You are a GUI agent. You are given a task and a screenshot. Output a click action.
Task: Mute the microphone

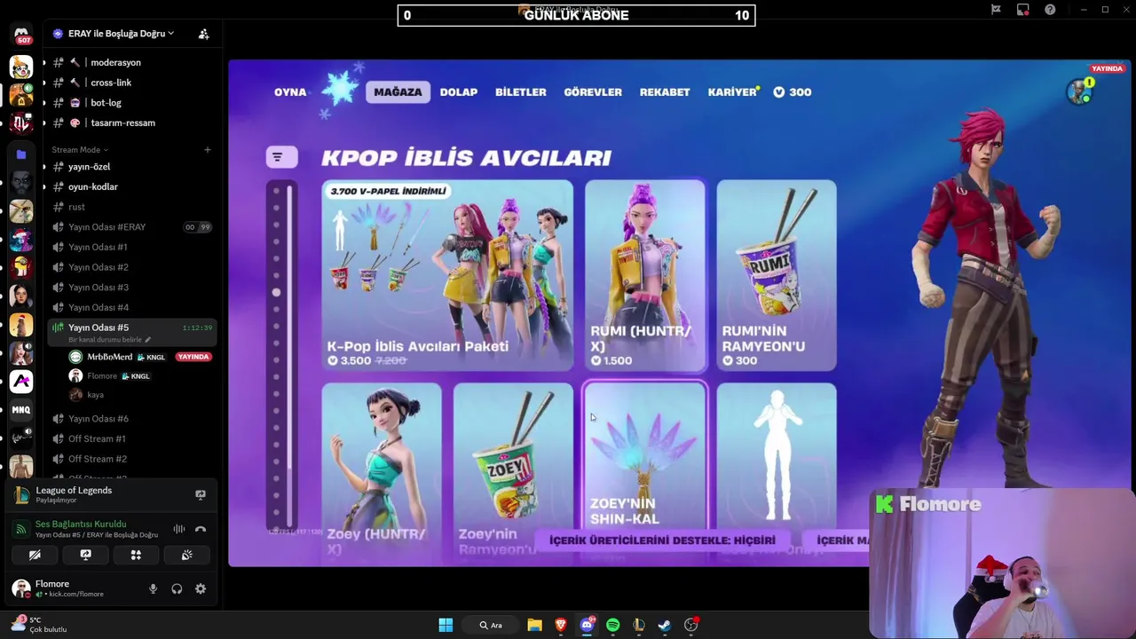tap(153, 588)
